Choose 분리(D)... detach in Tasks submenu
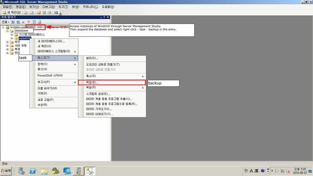Image resolution: width=313 pixels, height=176 pixels. click(112, 58)
